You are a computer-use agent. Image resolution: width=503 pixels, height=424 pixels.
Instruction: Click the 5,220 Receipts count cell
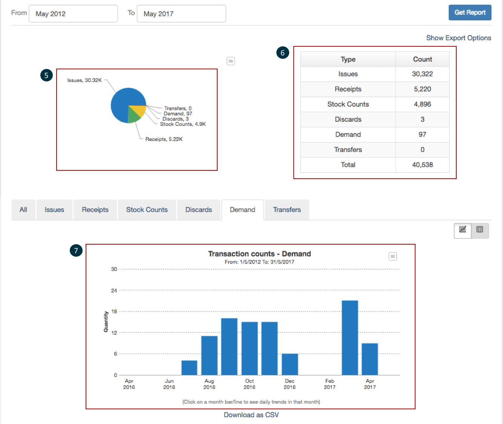(x=422, y=89)
